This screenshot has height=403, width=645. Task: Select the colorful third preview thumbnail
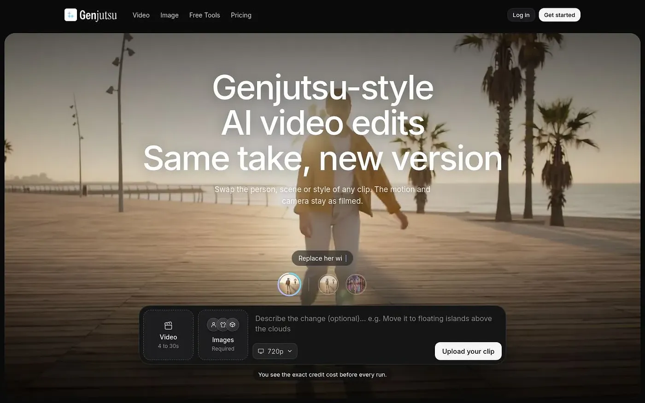click(356, 284)
